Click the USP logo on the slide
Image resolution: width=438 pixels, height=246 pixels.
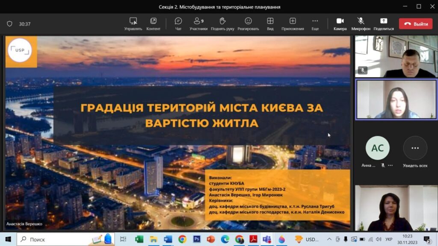[x=20, y=50]
